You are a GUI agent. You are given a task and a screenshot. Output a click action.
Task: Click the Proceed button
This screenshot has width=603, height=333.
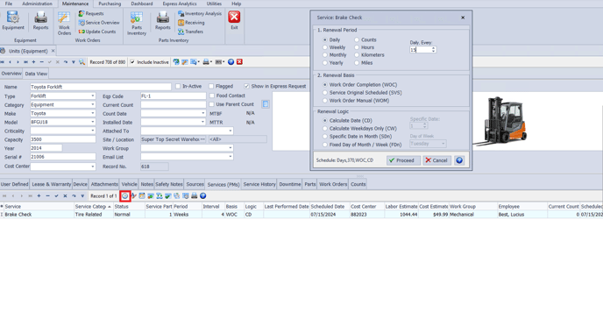pos(403,160)
